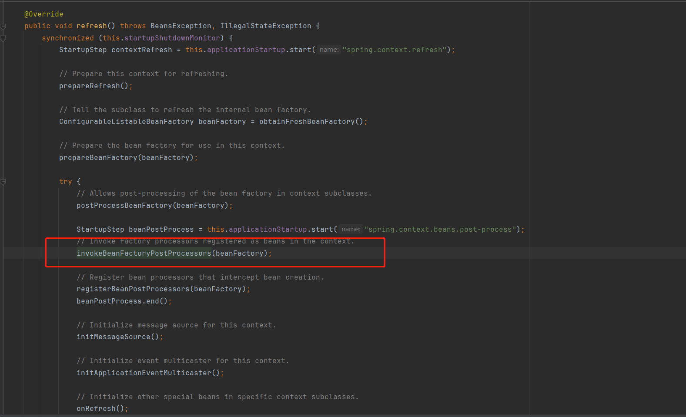The height and width of the screenshot is (417, 686).
Task: Click registerBeanPostProcessors method call
Action: click(x=133, y=289)
